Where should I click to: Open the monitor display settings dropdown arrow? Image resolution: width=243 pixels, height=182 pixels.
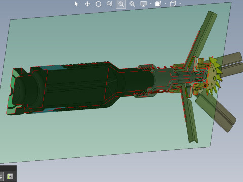(x=151, y=4)
